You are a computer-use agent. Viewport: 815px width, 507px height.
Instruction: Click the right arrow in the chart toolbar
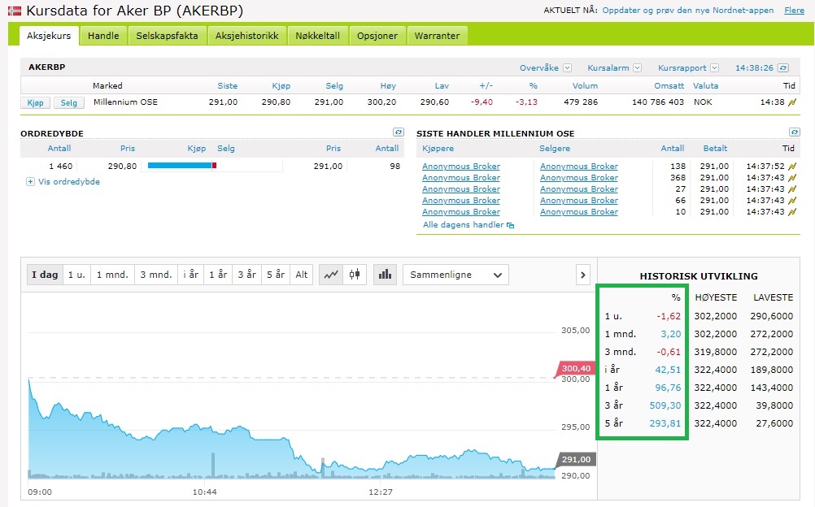(582, 275)
